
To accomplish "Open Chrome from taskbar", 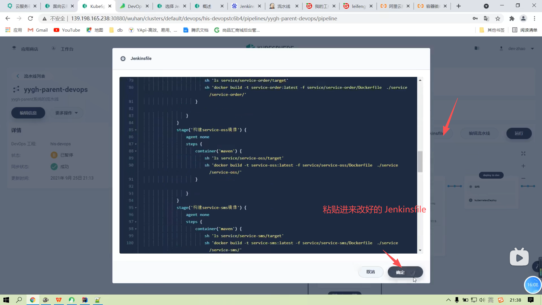I will click(x=32, y=300).
